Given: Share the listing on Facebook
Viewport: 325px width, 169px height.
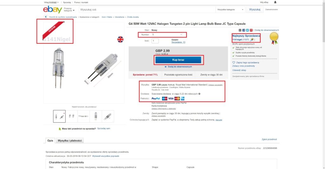Looking at the screenshot, I should pyautogui.click(x=243, y=30).
